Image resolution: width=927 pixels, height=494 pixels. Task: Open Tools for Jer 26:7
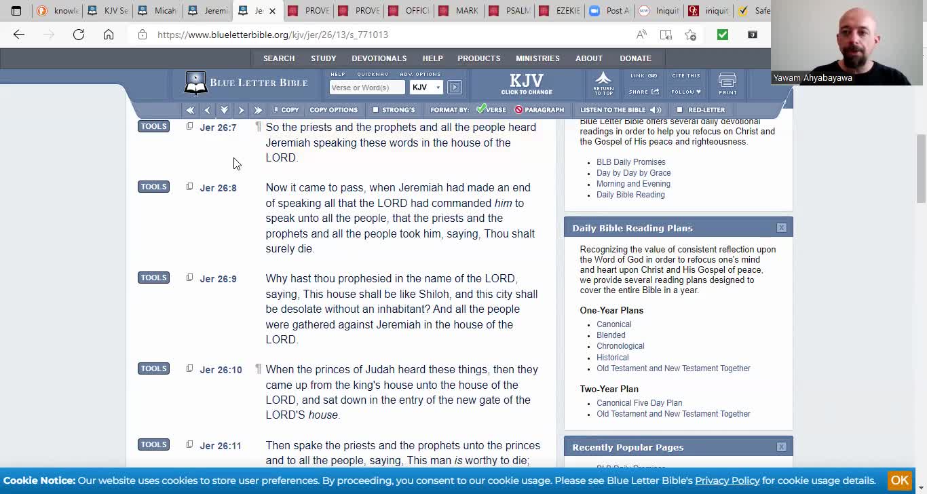coord(153,126)
